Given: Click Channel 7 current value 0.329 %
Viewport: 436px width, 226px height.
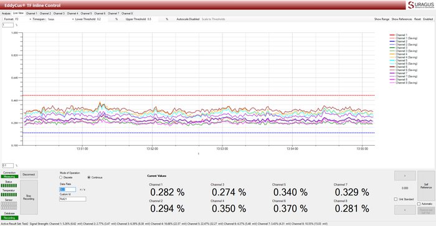Looking at the screenshot, I should pyautogui.click(x=352, y=192).
